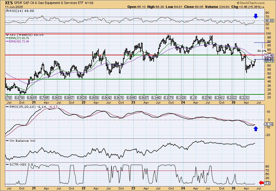
Task: Click the EMA(43) 72.49 legend text
Action: 19,42
